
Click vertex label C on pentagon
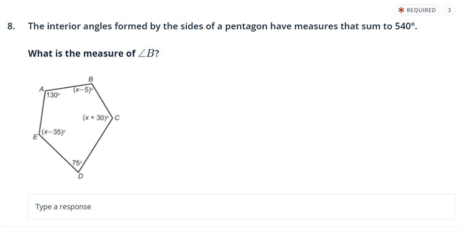pyautogui.click(x=117, y=118)
